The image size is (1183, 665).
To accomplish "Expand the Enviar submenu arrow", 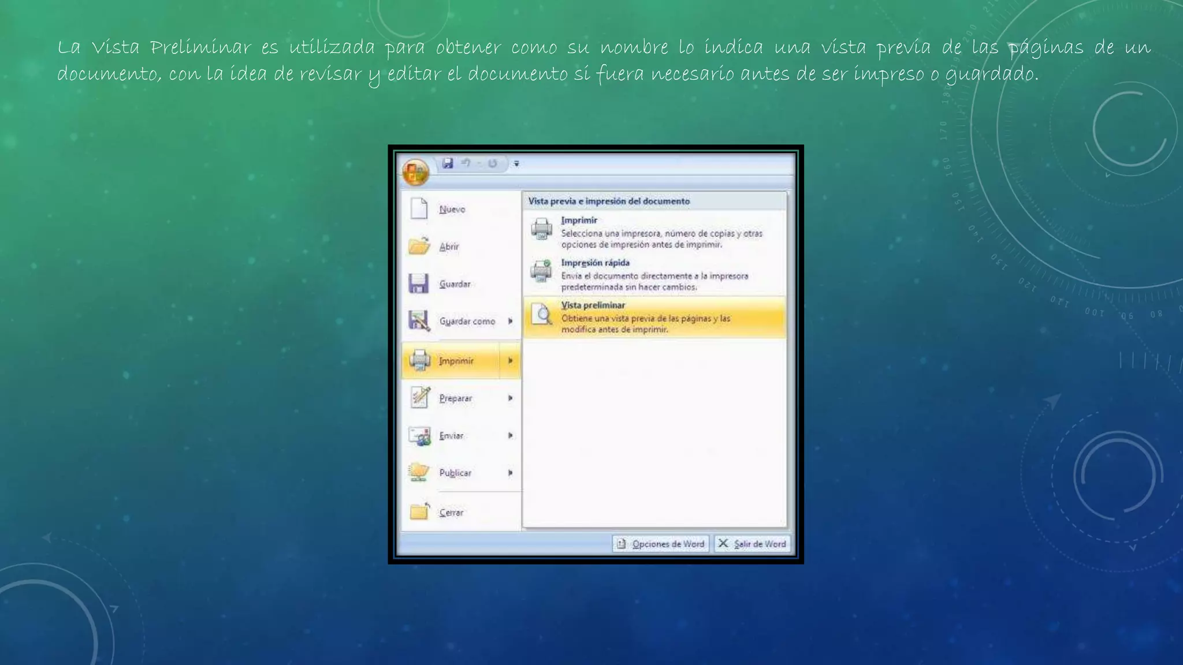I will coord(510,435).
